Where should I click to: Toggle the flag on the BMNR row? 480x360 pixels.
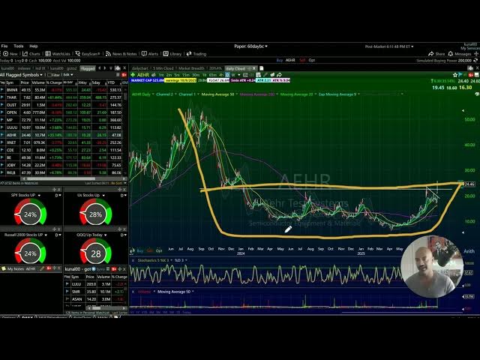pyautogui.click(x=2, y=90)
